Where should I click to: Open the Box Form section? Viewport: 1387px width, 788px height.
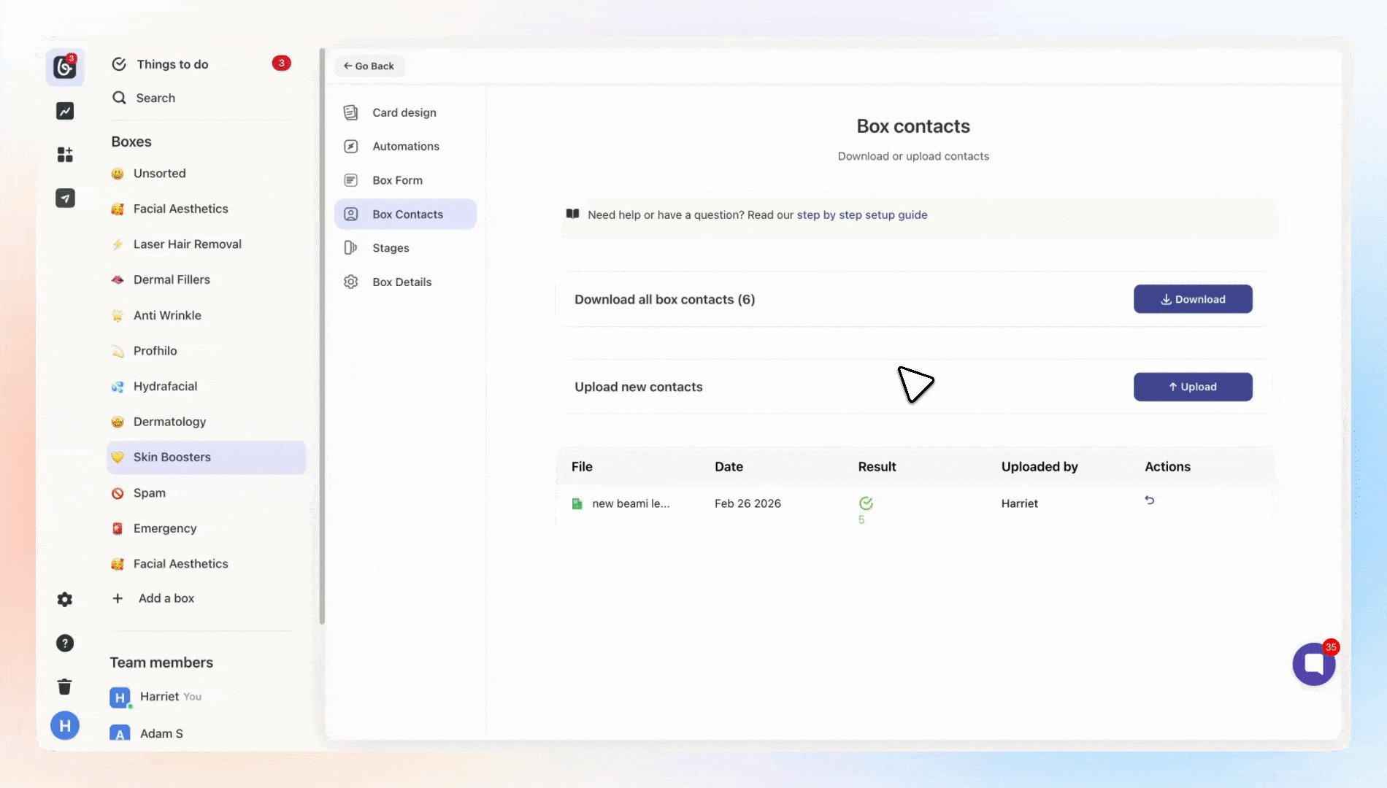[x=405, y=180]
